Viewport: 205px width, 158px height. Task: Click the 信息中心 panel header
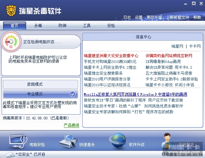[143, 37]
